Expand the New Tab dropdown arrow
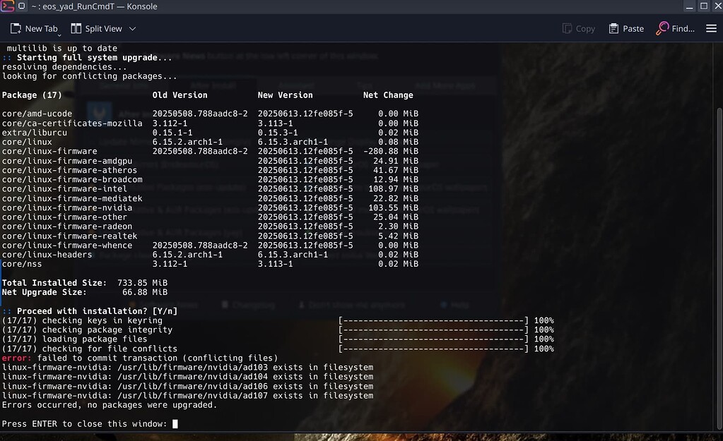 coord(59,33)
